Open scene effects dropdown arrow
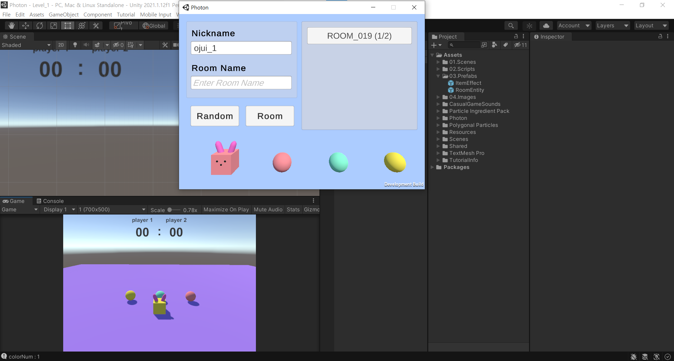Image resolution: width=674 pixels, height=361 pixels. (107, 45)
